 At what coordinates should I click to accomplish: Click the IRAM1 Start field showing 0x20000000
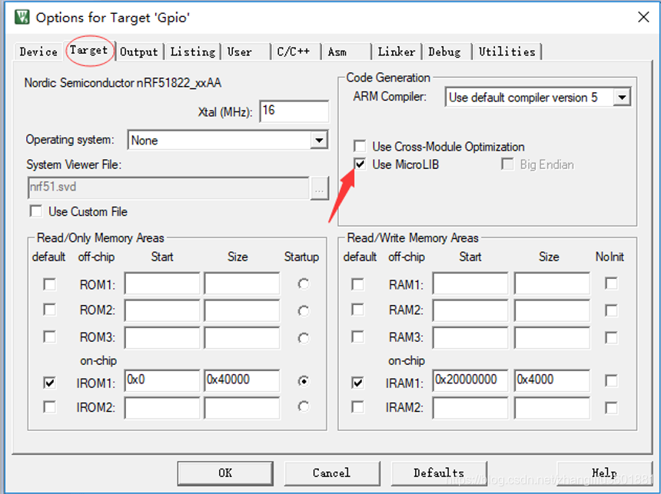pyautogui.click(x=470, y=380)
